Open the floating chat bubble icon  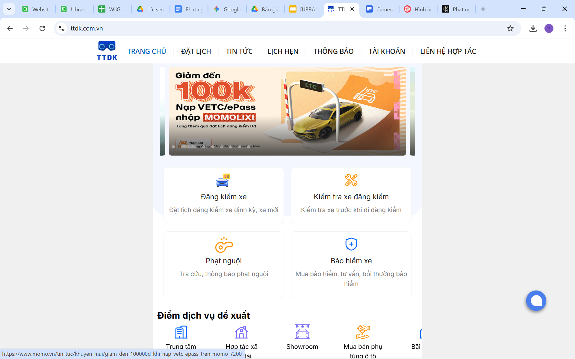click(x=536, y=301)
